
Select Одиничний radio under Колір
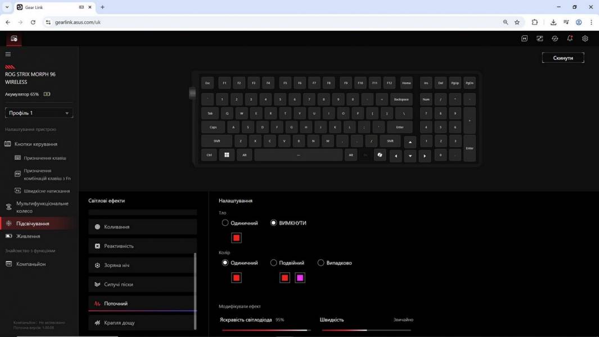[x=225, y=262]
